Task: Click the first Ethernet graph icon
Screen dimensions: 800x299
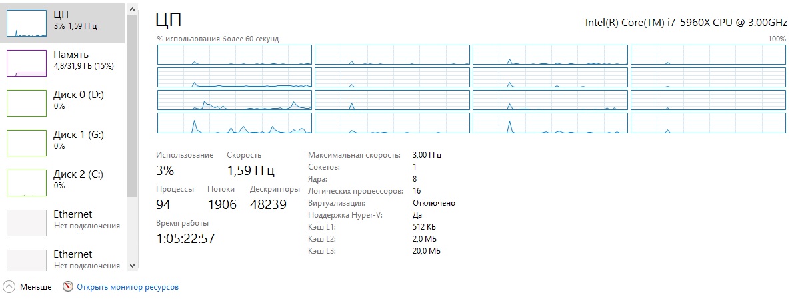Action: 27,222
